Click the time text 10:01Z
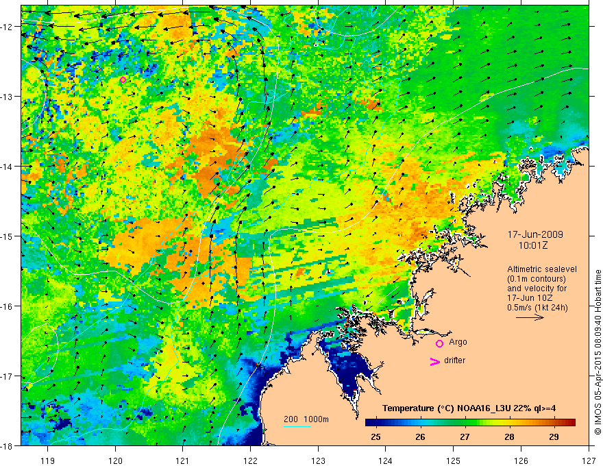The height and width of the screenshot is (466, 603). 532,245
